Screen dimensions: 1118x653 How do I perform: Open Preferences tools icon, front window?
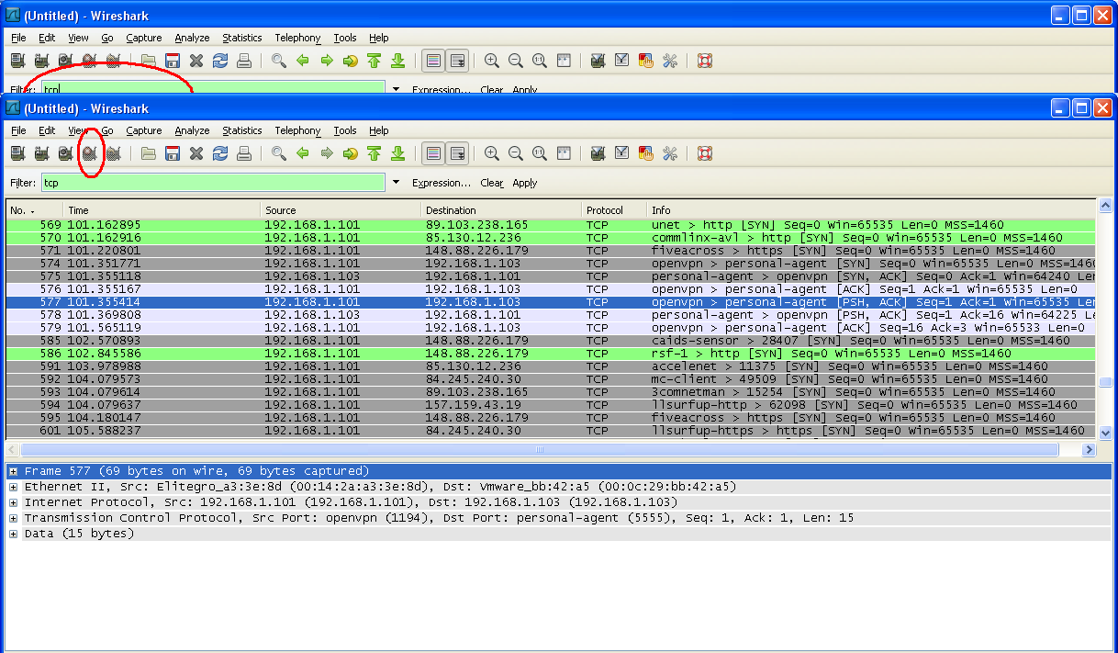(670, 153)
